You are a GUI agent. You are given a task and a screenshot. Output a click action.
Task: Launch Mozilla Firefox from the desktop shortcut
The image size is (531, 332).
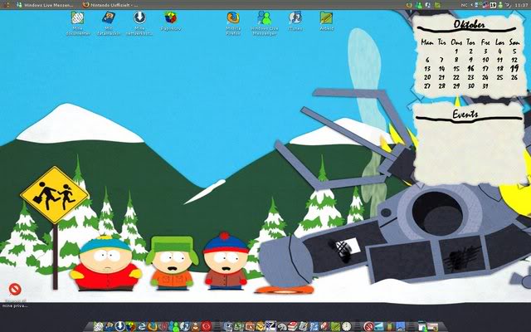pos(233,22)
